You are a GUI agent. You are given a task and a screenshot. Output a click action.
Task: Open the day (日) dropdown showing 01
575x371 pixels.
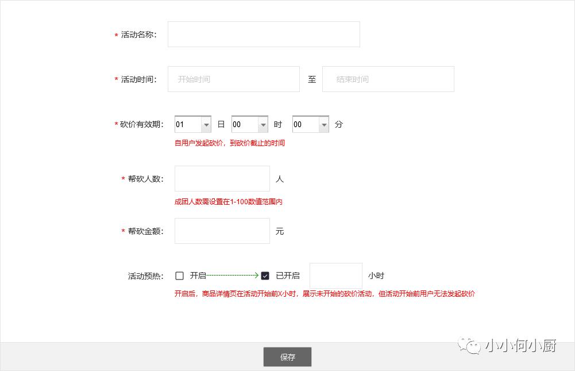(x=190, y=124)
